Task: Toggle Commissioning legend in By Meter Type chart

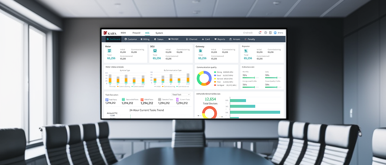Action: (123, 86)
